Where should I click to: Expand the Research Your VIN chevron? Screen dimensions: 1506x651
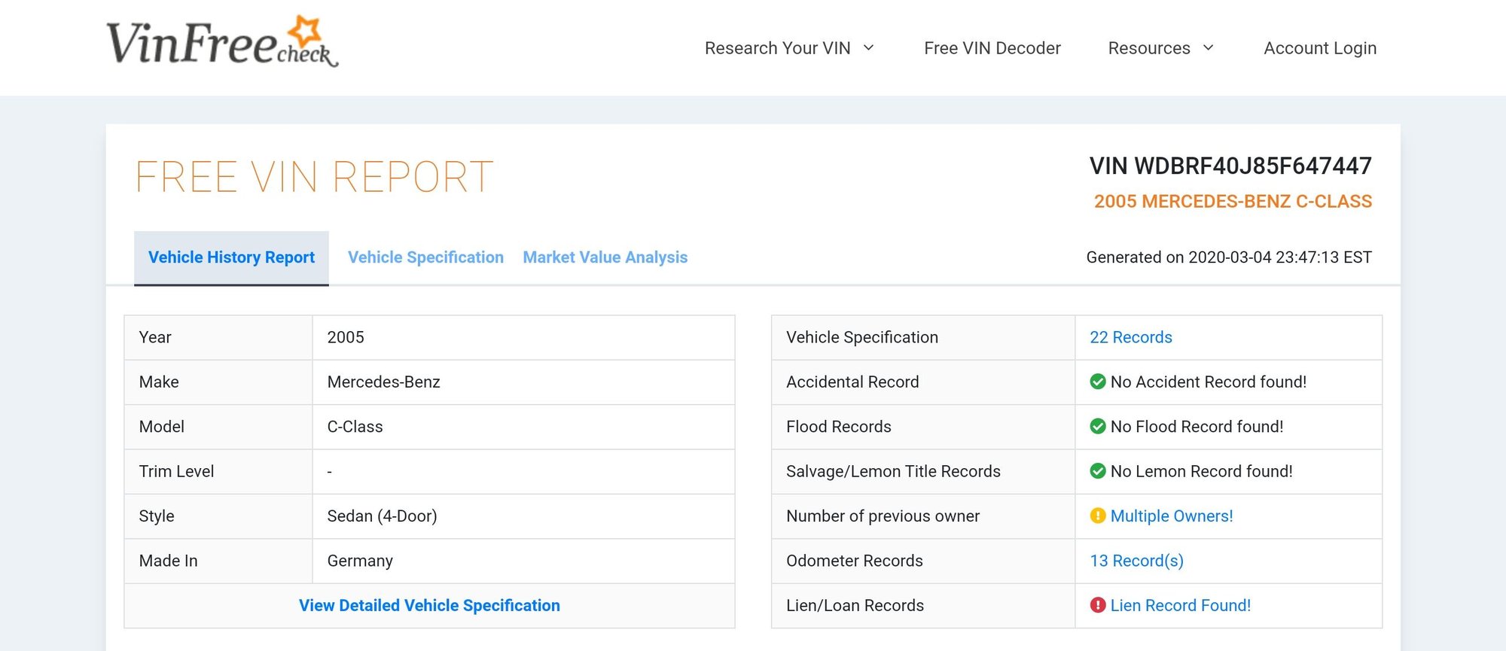tap(868, 47)
